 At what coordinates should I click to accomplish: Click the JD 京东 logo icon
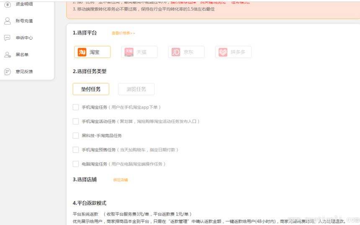coord(176,52)
